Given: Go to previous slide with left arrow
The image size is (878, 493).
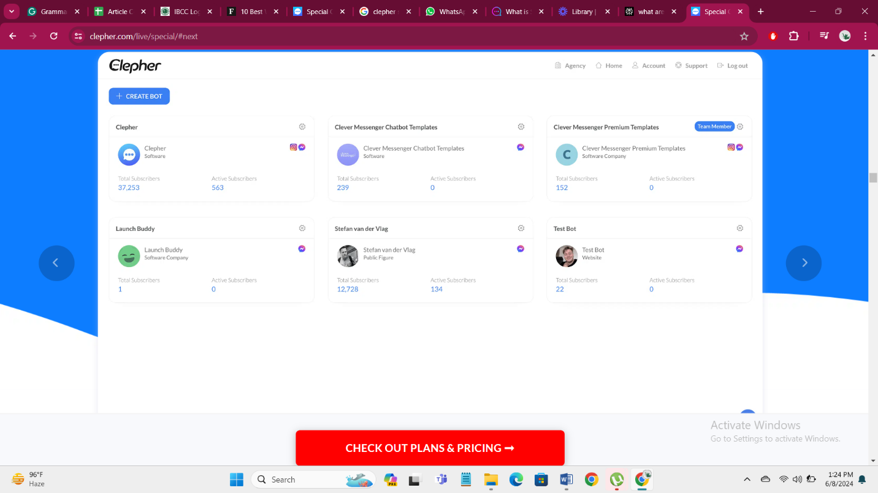Looking at the screenshot, I should (x=56, y=263).
